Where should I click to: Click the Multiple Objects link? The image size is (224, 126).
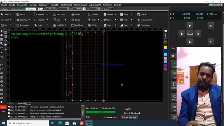point(18,9)
